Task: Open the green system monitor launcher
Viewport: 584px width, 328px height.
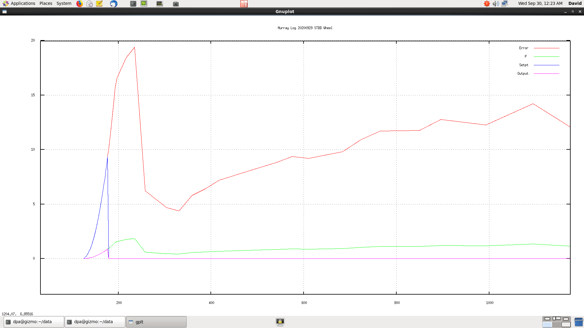Action: click(x=144, y=4)
